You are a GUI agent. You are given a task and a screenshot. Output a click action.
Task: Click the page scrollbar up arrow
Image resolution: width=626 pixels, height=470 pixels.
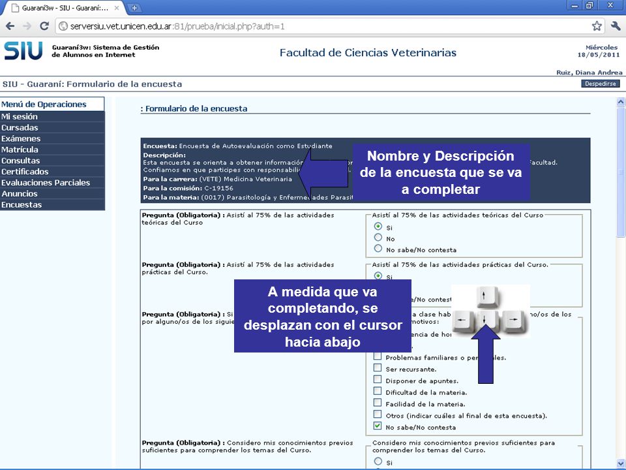[x=621, y=102]
